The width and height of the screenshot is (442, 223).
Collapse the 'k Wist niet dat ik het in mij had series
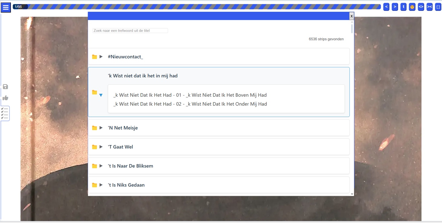101,95
